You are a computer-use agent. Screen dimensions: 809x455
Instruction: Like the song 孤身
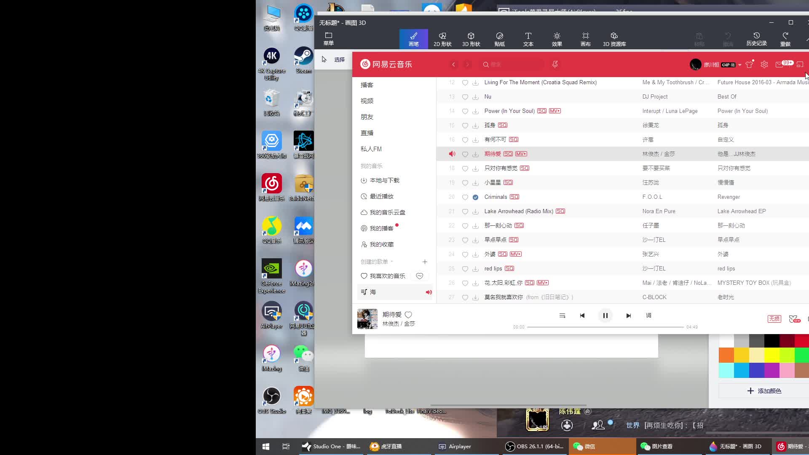(x=465, y=126)
